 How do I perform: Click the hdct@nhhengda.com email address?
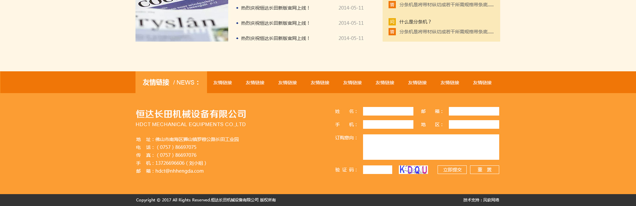[x=179, y=171]
